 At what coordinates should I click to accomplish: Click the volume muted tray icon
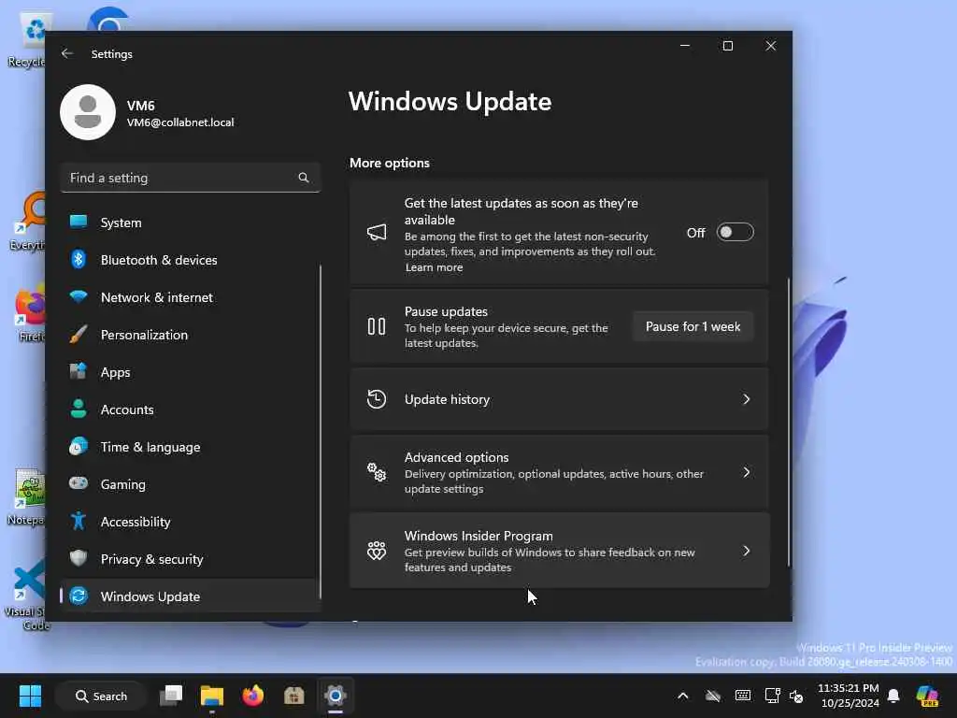point(796,696)
